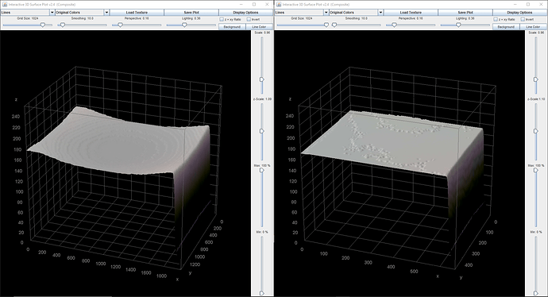
Task: Click the Java icon in left window title bar
Action: pos(5,5)
